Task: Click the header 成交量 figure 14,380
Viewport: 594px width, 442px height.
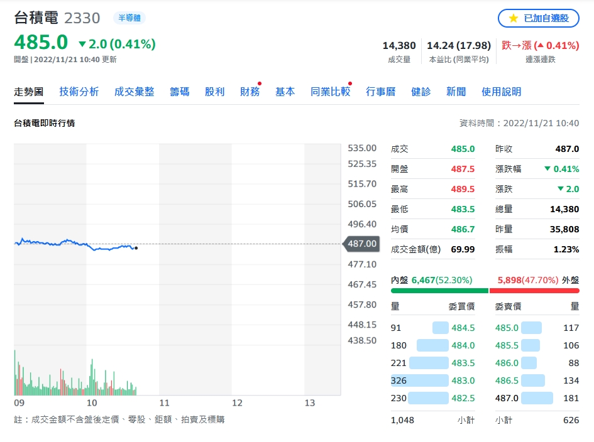Action: pos(399,46)
